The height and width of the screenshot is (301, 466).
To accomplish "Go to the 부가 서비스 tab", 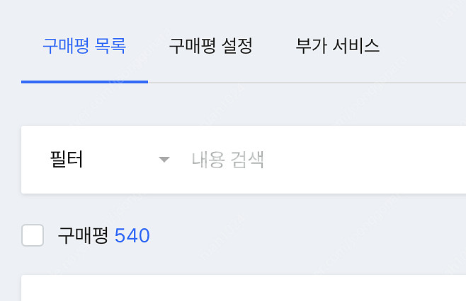I will coord(338,47).
